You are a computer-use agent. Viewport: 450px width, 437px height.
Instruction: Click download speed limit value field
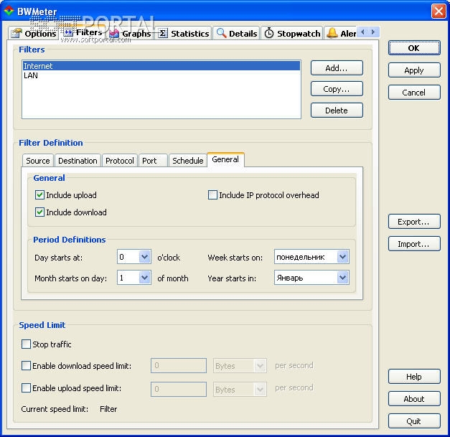(x=179, y=365)
